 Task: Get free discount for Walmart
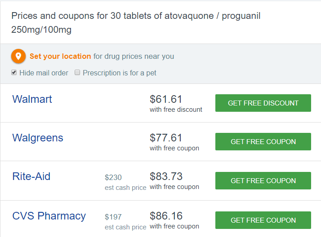[x=263, y=103]
